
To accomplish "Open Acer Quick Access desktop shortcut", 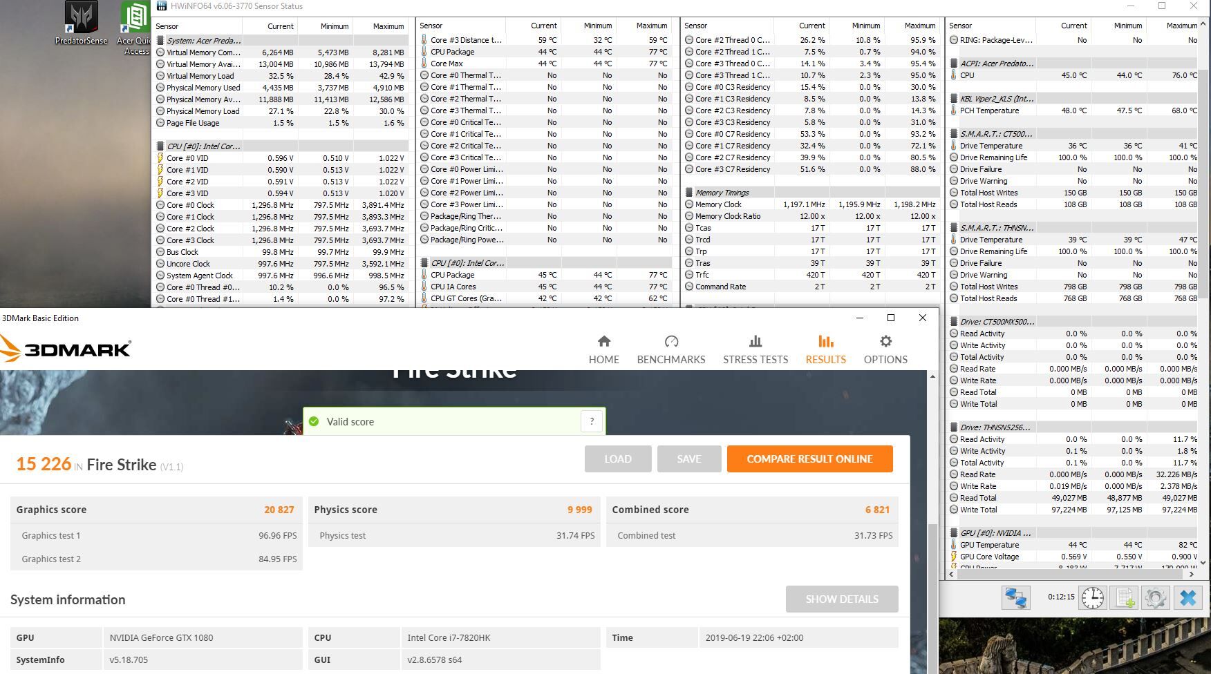I will pos(135,28).
